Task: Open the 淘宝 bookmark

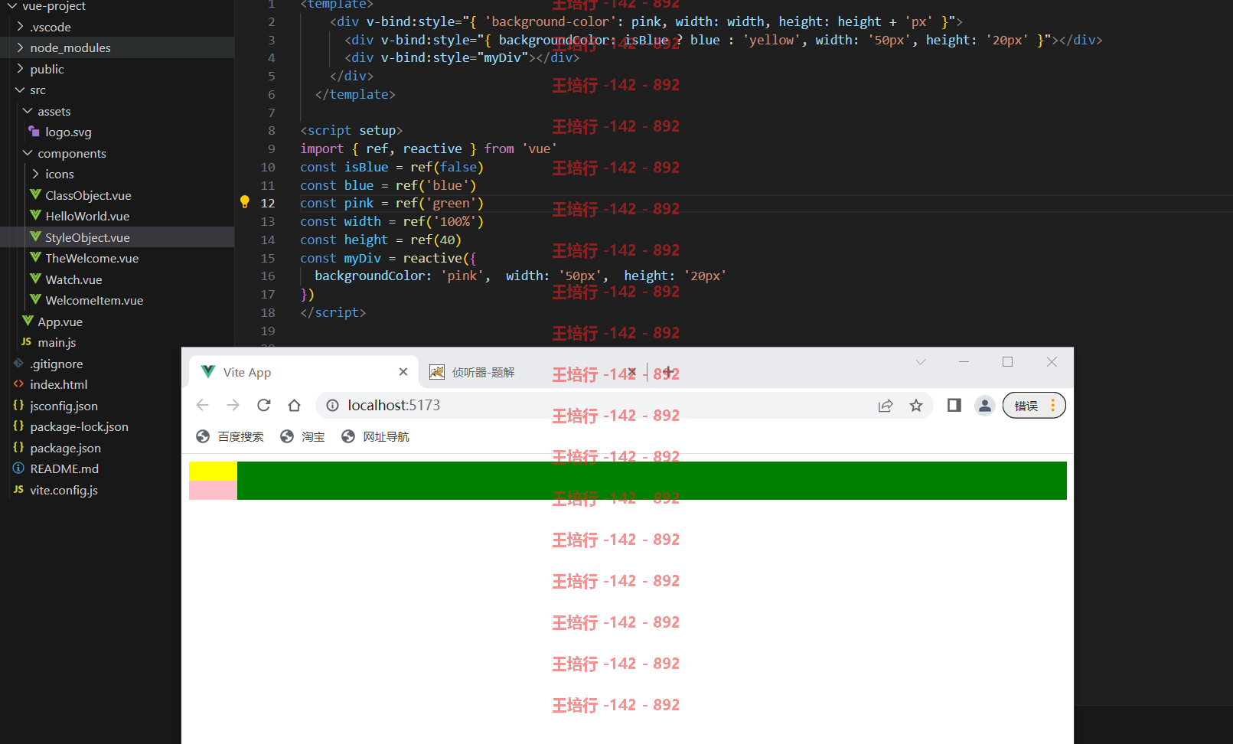Action: [x=302, y=436]
